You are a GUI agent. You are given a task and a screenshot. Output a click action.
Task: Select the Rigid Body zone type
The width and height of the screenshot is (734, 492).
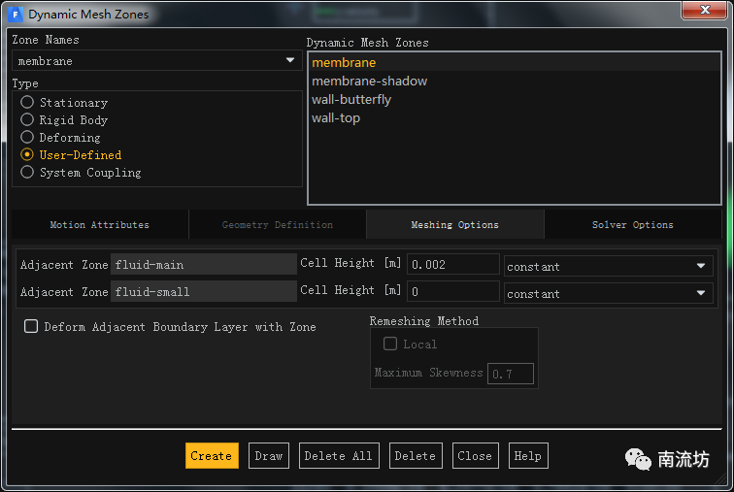27,119
